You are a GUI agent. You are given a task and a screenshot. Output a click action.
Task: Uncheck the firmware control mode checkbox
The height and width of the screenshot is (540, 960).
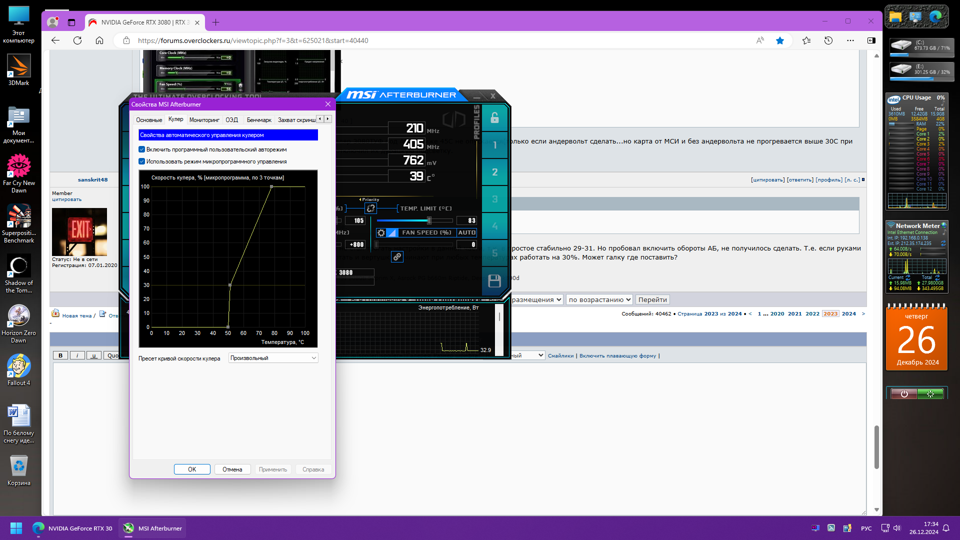pos(142,161)
